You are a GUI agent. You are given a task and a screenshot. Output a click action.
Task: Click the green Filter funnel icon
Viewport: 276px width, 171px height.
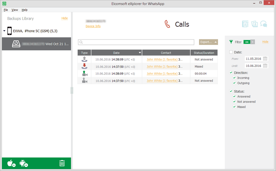tap(231, 42)
